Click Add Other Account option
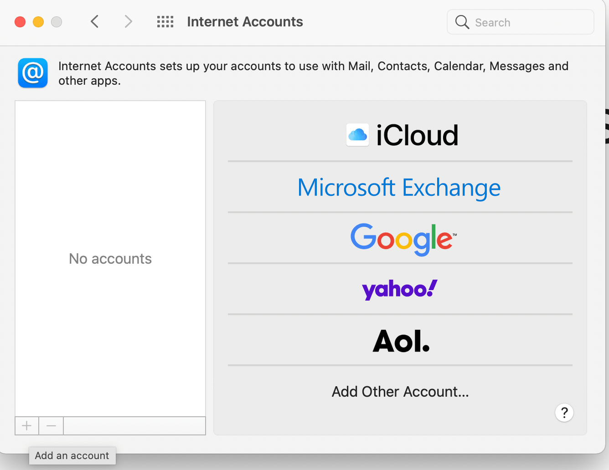 coord(400,391)
